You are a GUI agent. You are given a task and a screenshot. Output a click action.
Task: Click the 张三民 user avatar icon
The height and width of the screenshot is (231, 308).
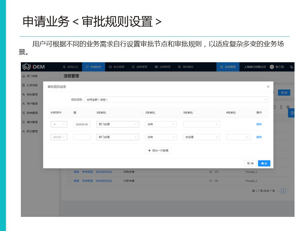click(x=272, y=67)
